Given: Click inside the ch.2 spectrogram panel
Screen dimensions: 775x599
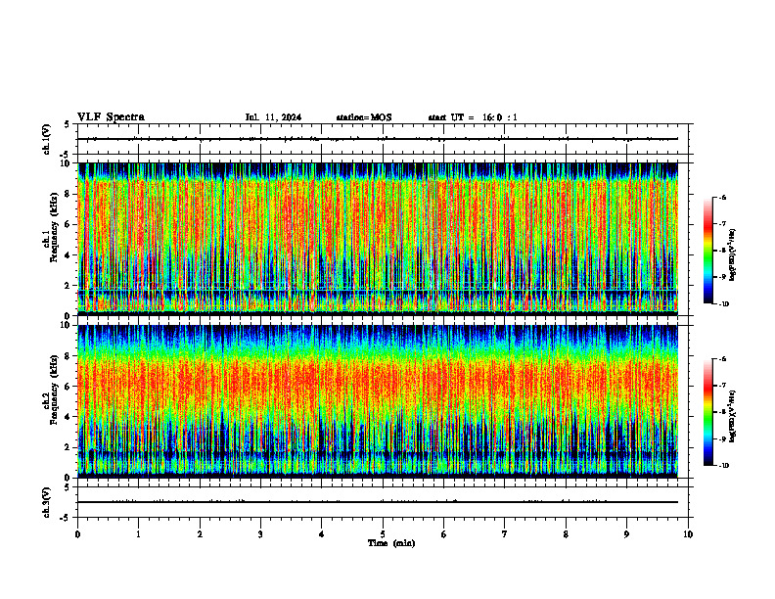Looking at the screenshot, I should click(378, 401).
